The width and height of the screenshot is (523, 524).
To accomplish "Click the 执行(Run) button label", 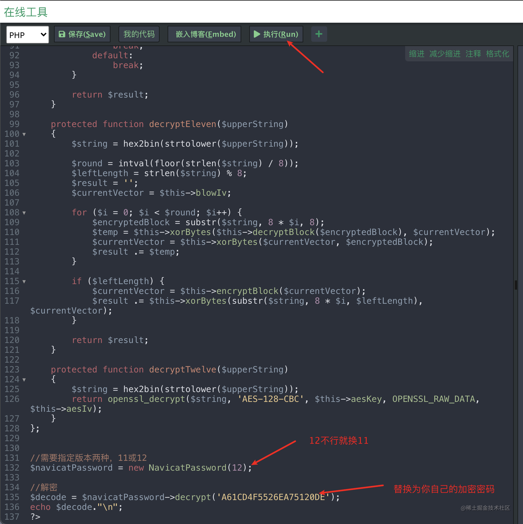I will [x=281, y=34].
